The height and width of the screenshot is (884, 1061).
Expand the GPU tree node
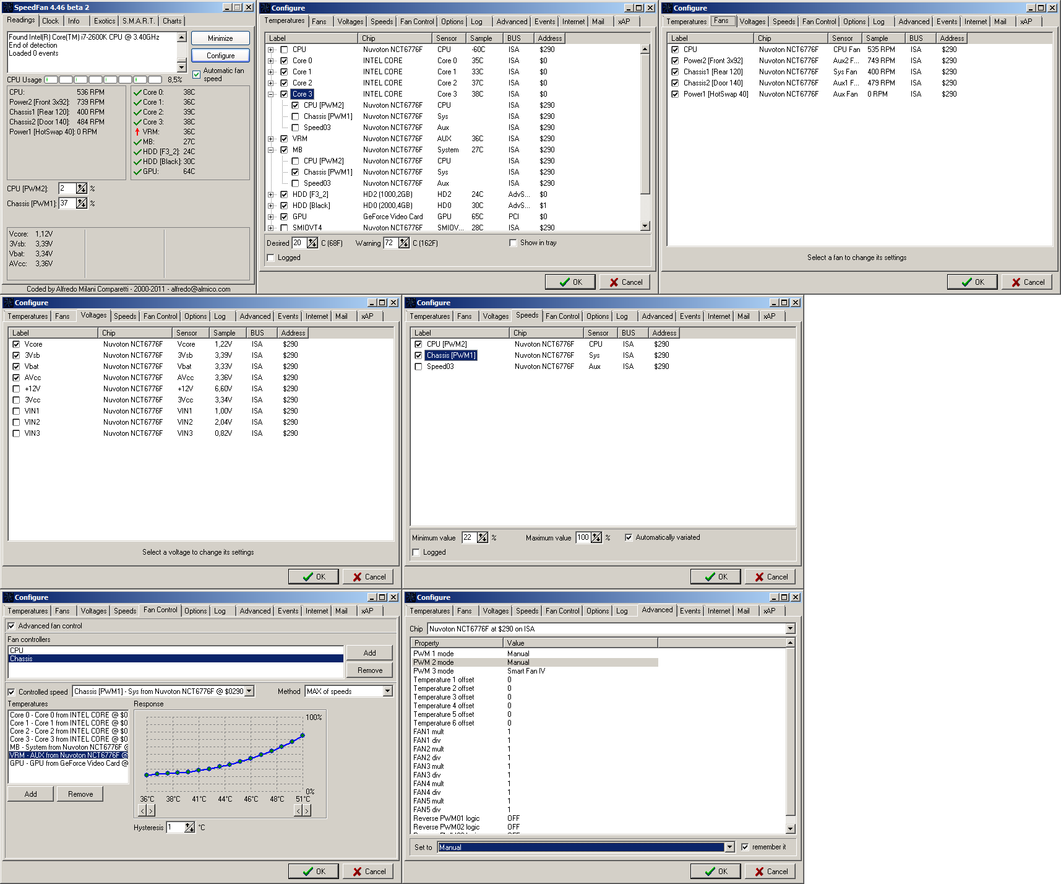coord(270,217)
